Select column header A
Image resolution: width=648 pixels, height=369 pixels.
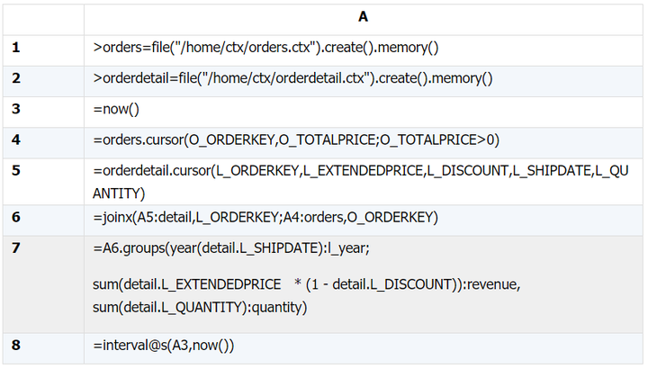tap(363, 17)
